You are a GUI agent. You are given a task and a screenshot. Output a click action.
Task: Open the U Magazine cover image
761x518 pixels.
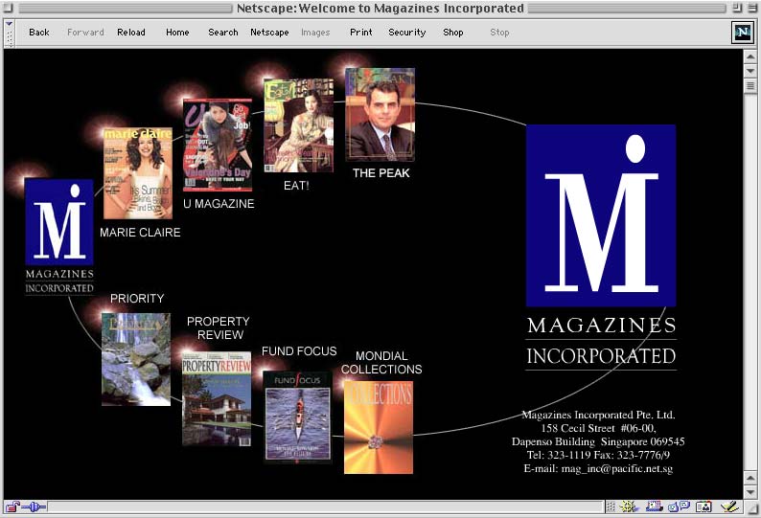tap(218, 145)
